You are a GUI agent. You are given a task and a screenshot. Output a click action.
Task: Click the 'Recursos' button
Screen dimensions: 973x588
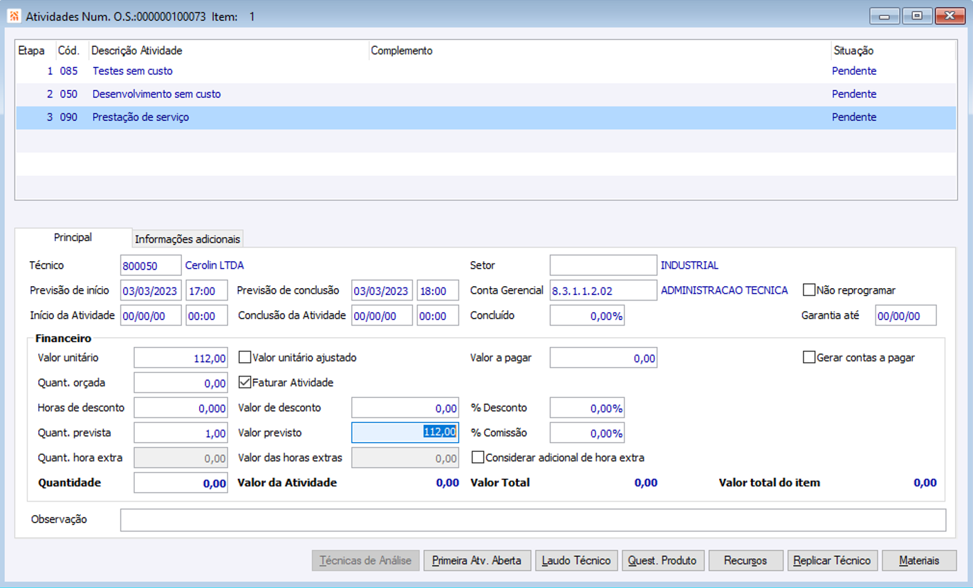pyautogui.click(x=745, y=560)
